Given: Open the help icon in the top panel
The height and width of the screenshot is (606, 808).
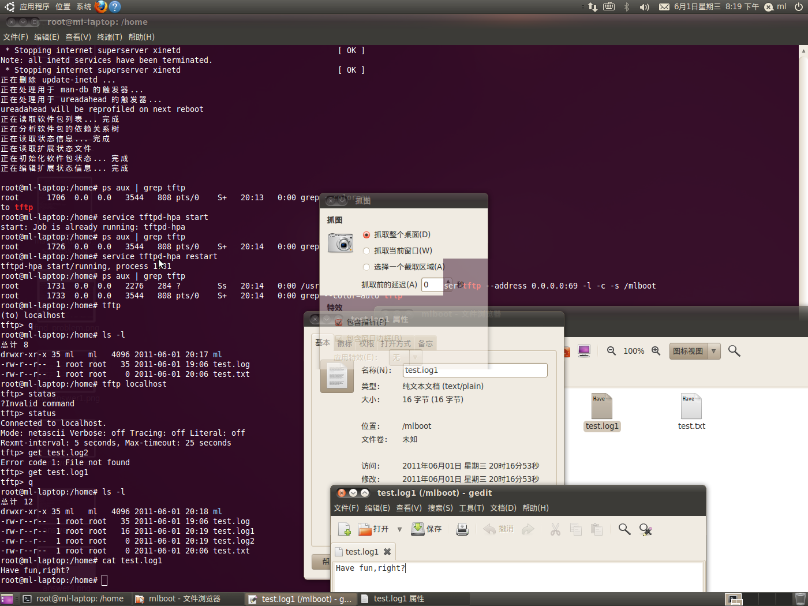Looking at the screenshot, I should click(115, 6).
